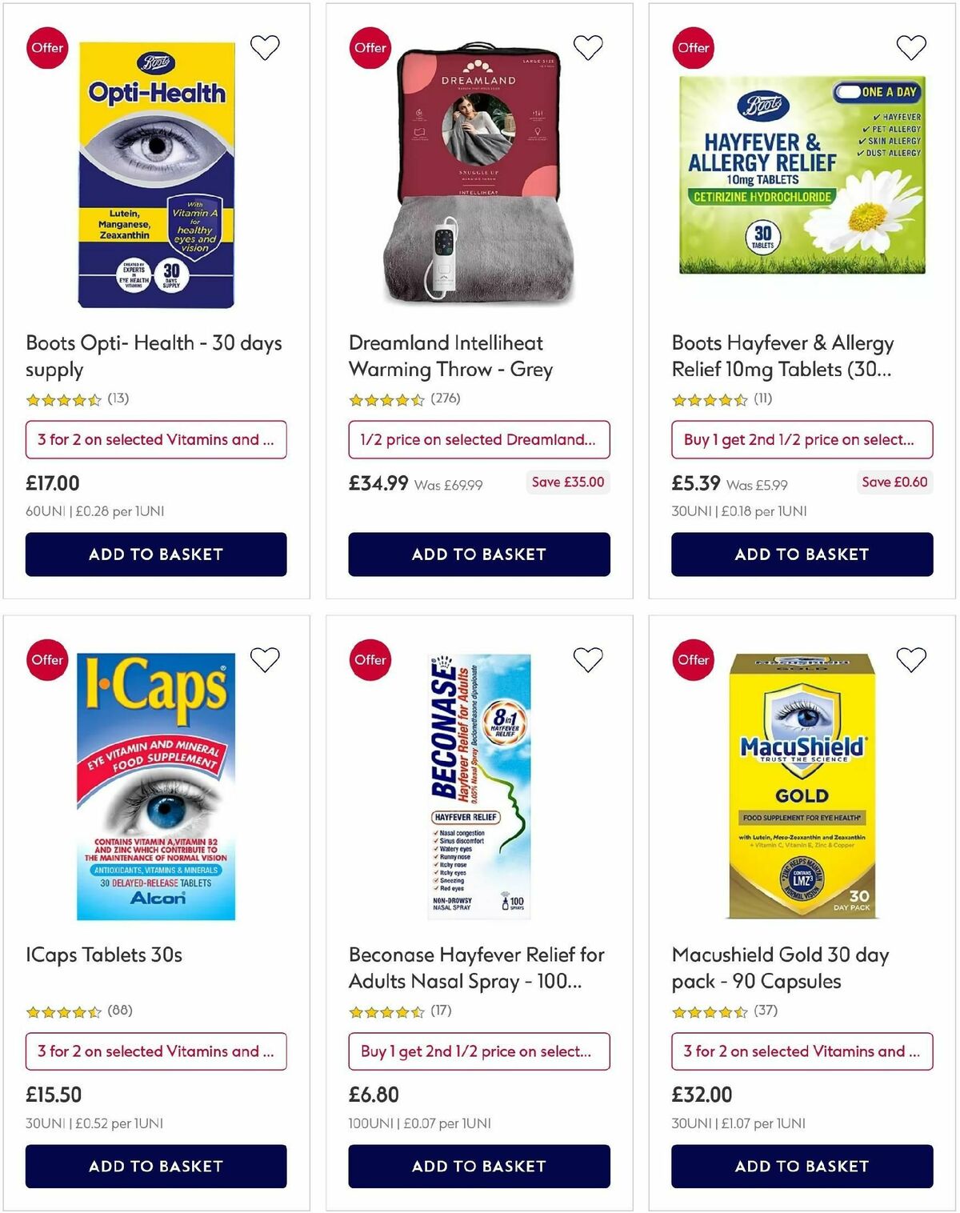The image size is (960, 1213).
Task: Open the half price Dreamland offer details
Action: point(479,439)
